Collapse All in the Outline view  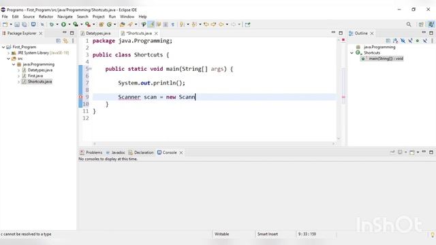(388, 41)
